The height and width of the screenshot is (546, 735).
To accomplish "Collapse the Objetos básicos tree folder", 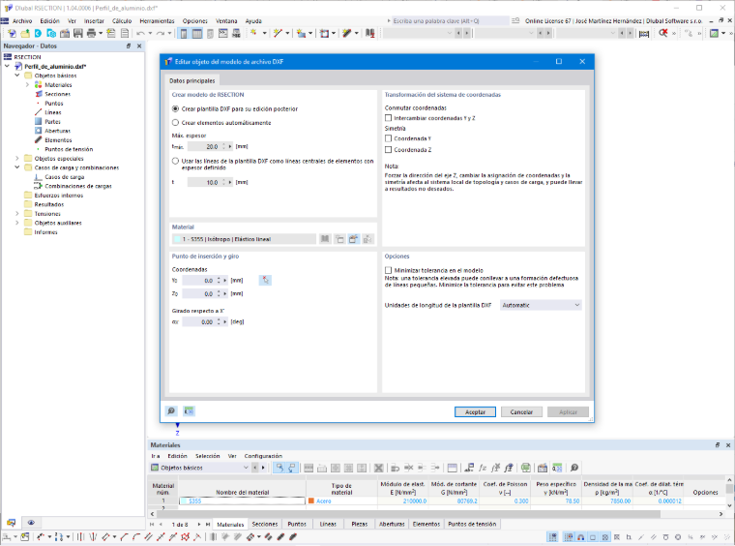I will [x=17, y=76].
